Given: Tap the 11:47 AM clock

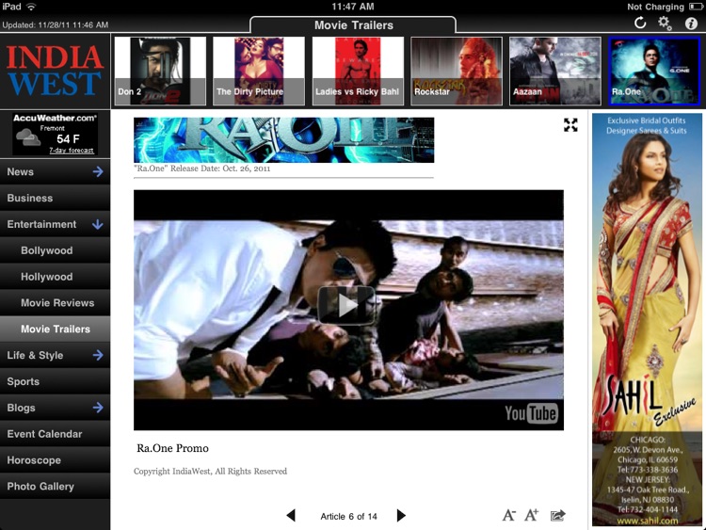Looking at the screenshot, I should pyautogui.click(x=353, y=7).
